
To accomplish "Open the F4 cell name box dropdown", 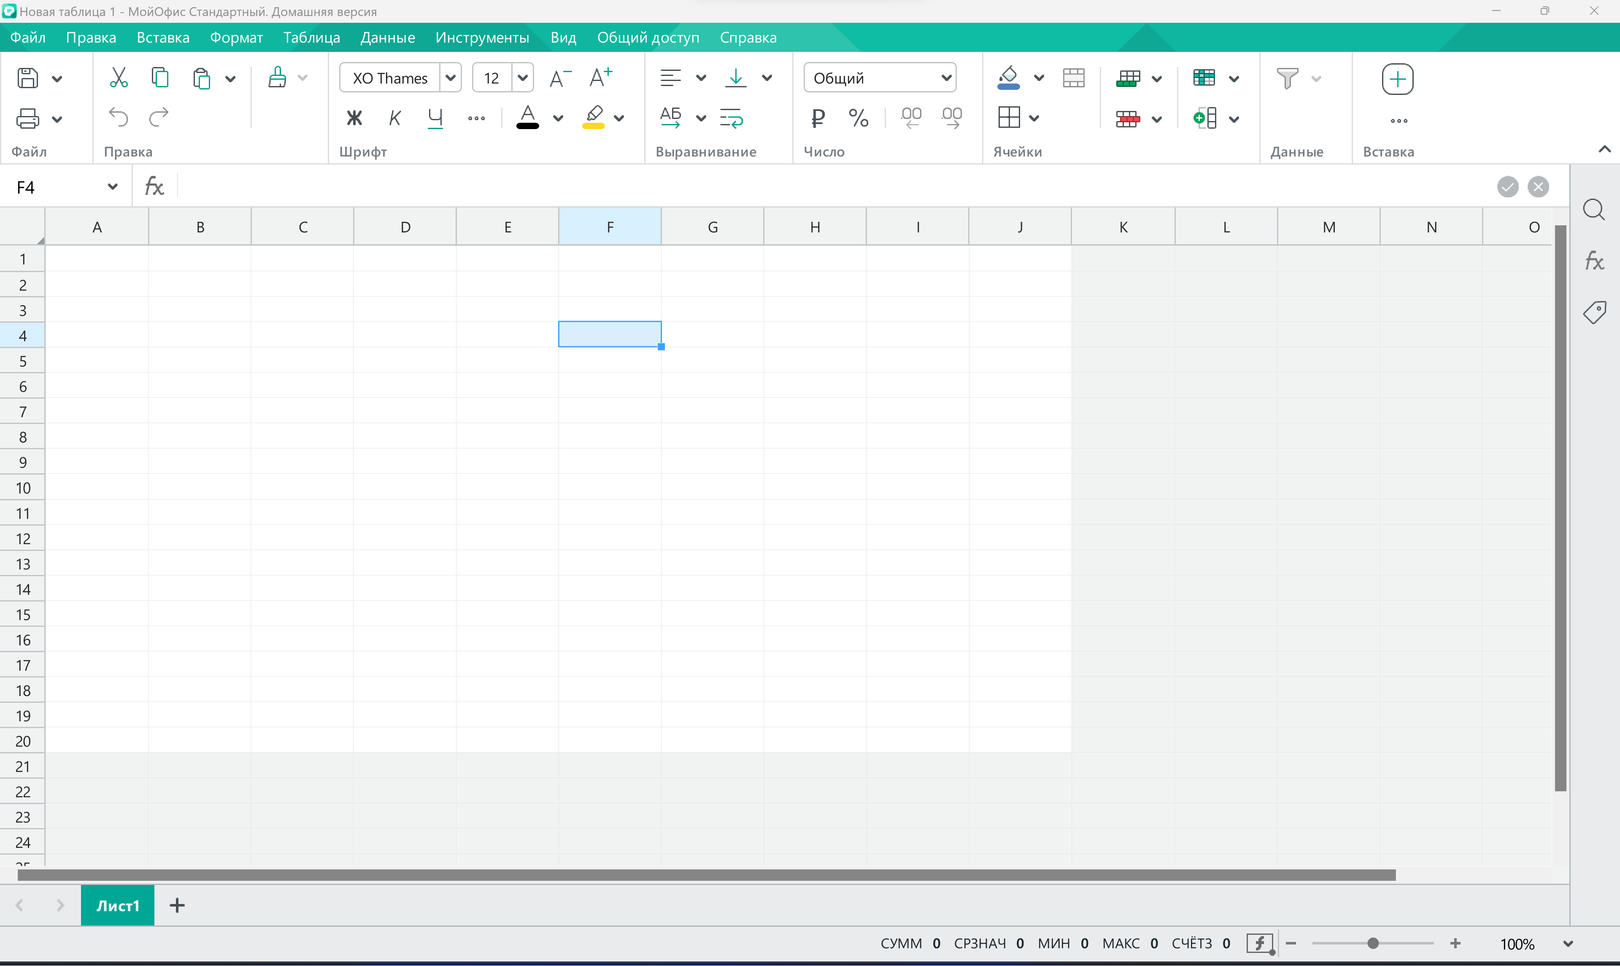I will (x=113, y=187).
